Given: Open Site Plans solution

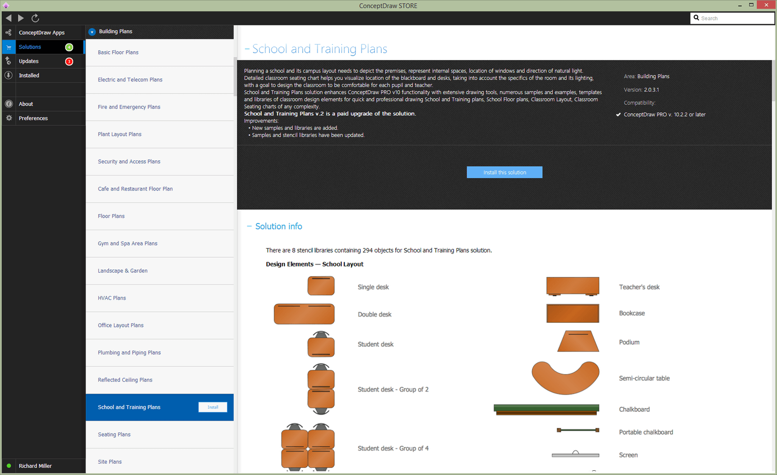Looking at the screenshot, I should point(160,462).
